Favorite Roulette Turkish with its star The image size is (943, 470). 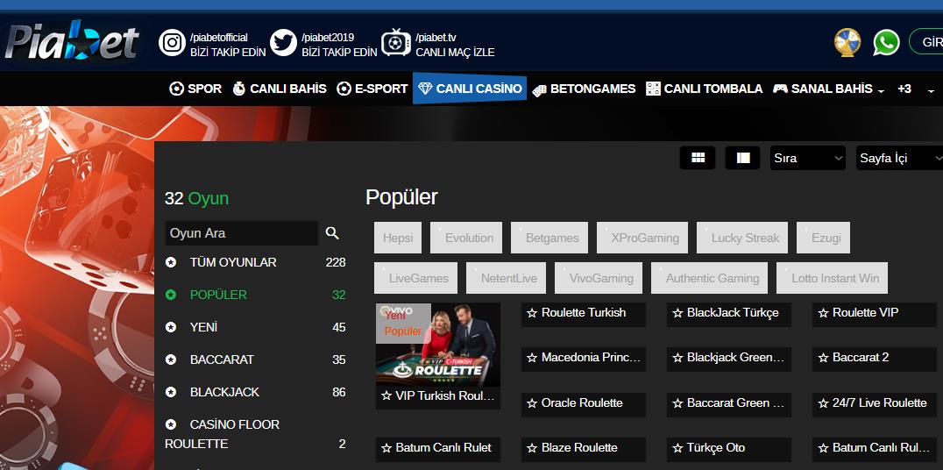(531, 313)
